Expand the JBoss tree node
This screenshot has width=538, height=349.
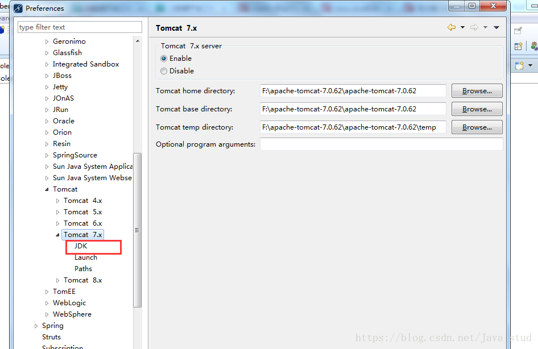coord(47,76)
